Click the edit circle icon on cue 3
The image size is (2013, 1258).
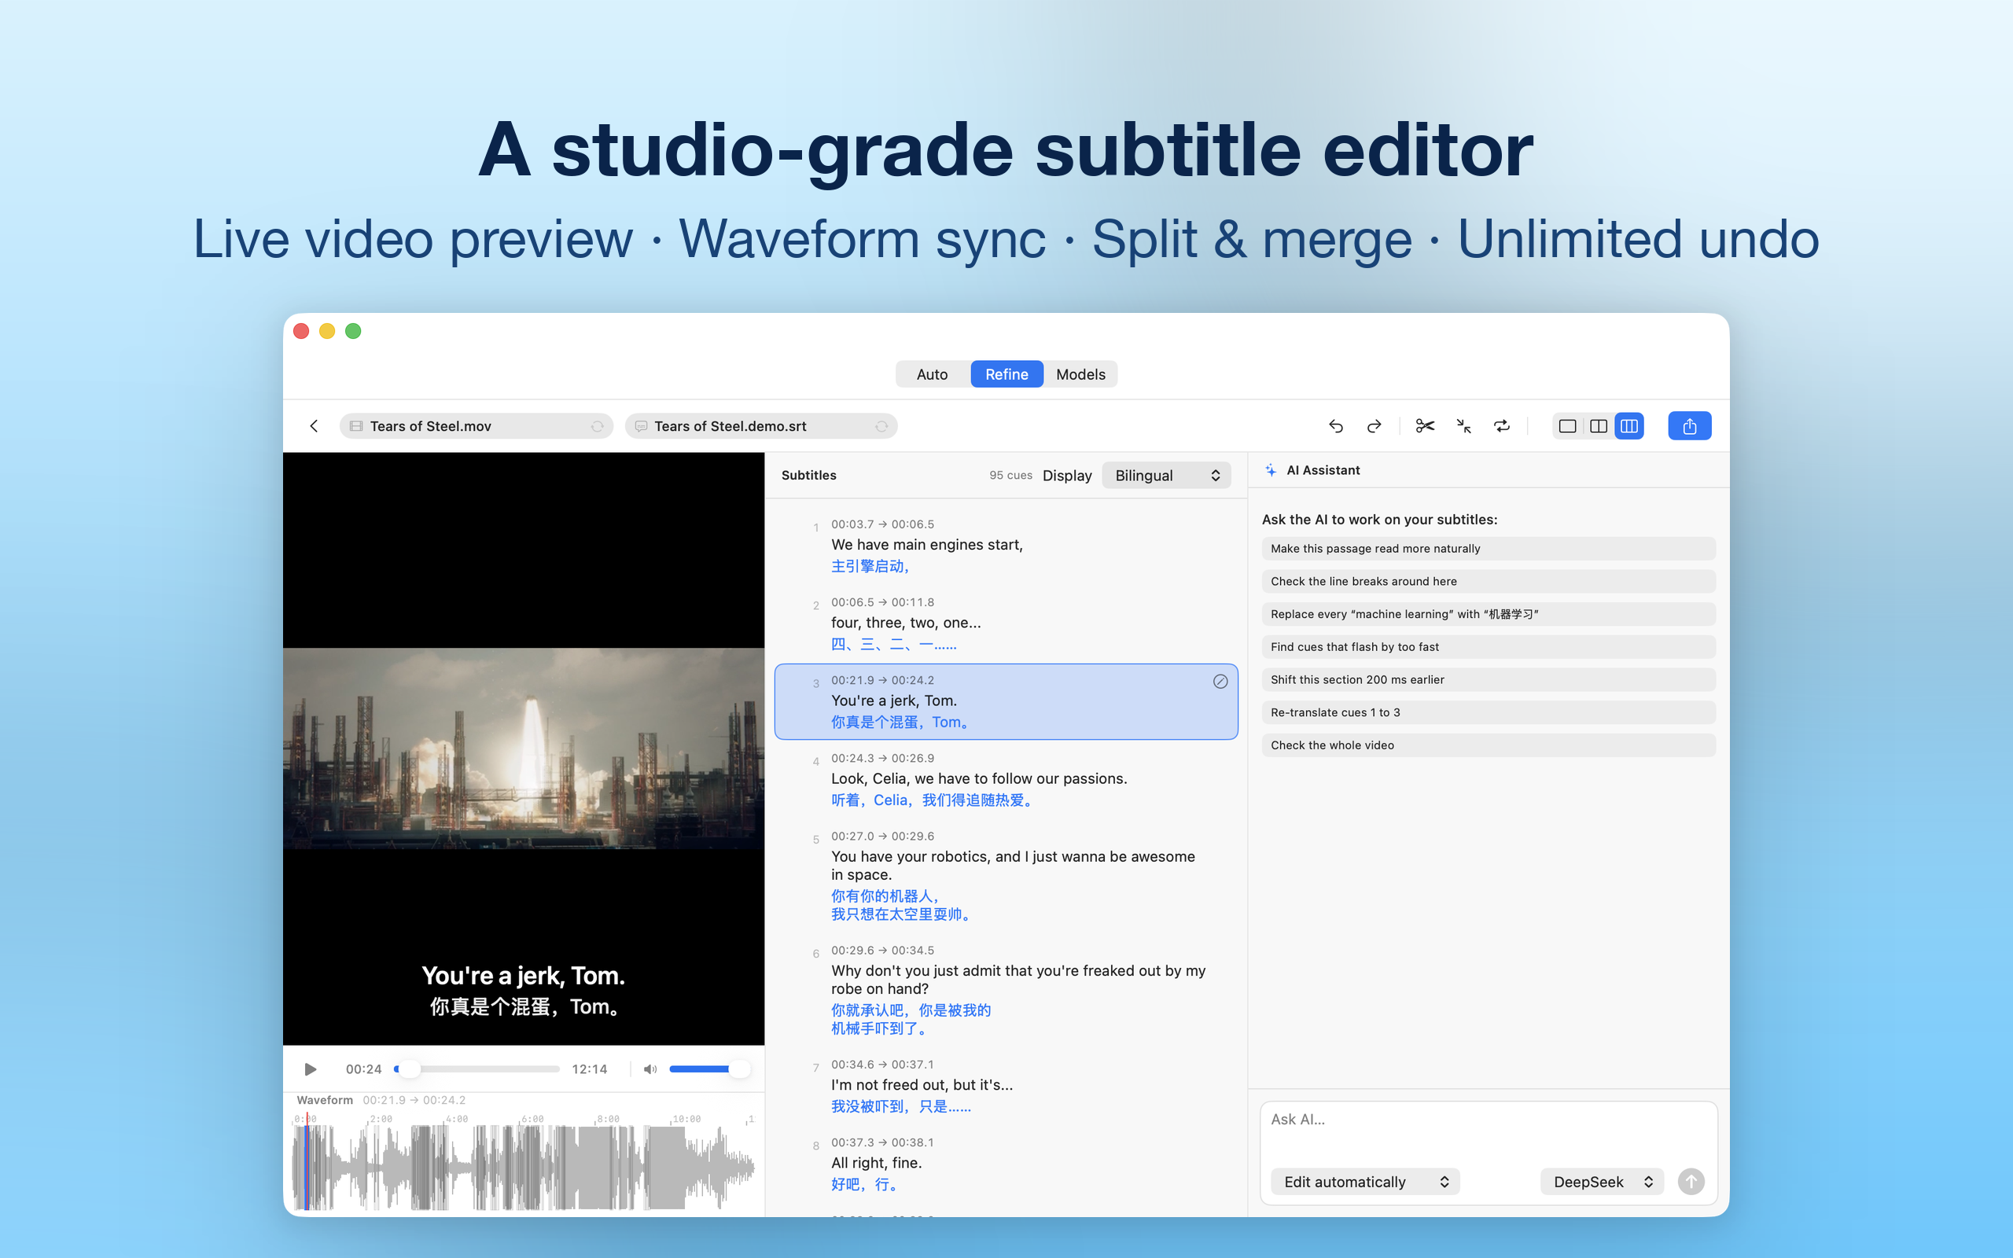tap(1220, 682)
